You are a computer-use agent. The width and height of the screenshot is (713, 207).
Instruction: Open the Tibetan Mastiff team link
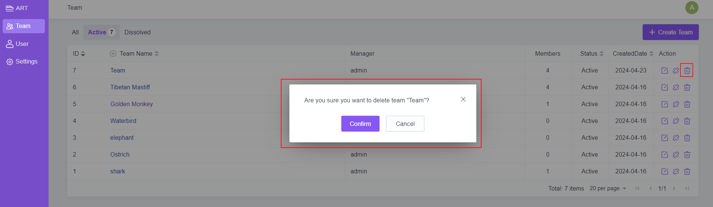pyautogui.click(x=130, y=87)
